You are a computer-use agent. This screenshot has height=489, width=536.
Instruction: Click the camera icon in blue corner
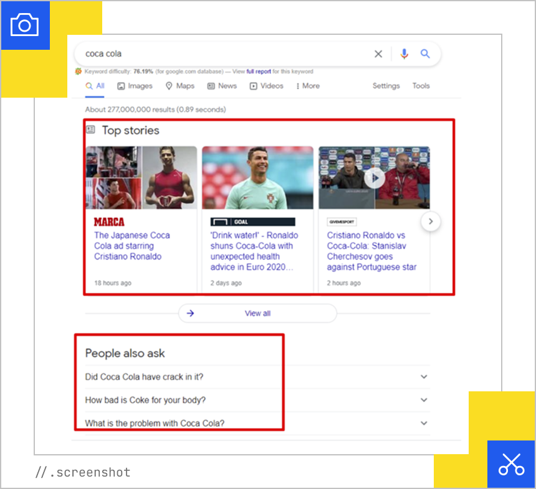24,25
